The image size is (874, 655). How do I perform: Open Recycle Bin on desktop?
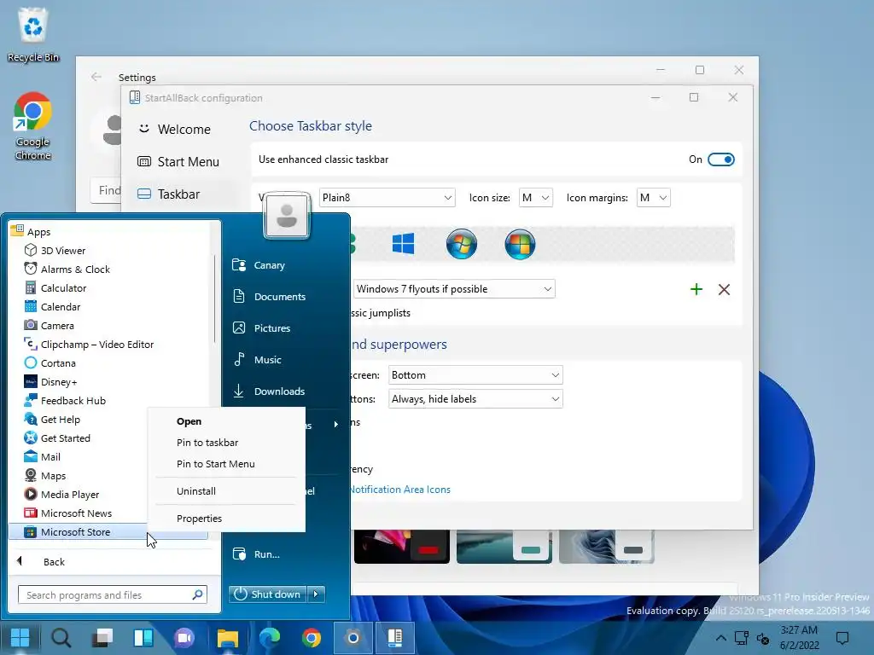(x=33, y=34)
